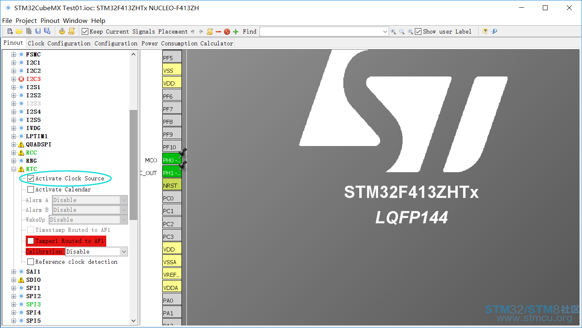Screen dimensions: 582x328
Task: Open the Project menu
Action: click(x=26, y=20)
